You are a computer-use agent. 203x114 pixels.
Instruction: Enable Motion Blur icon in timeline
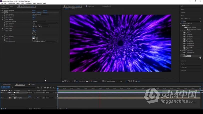pyautogui.click(x=51, y=88)
